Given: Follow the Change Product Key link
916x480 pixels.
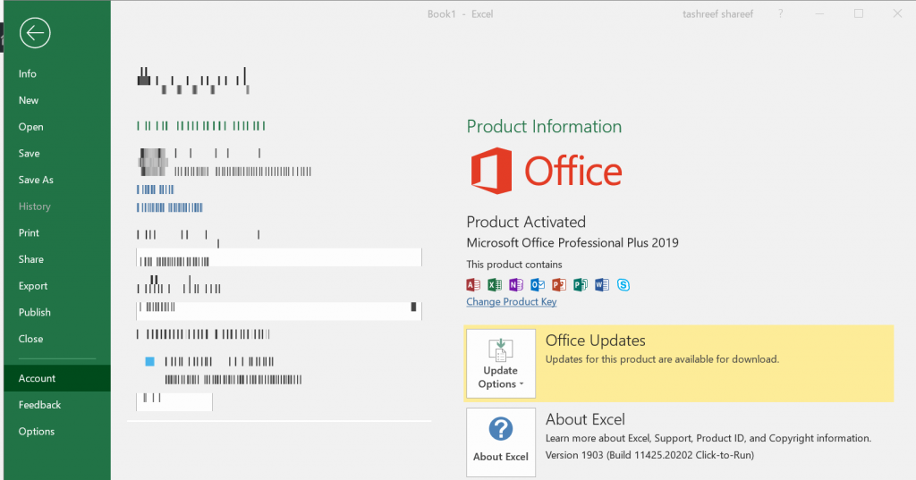Looking at the screenshot, I should (511, 302).
